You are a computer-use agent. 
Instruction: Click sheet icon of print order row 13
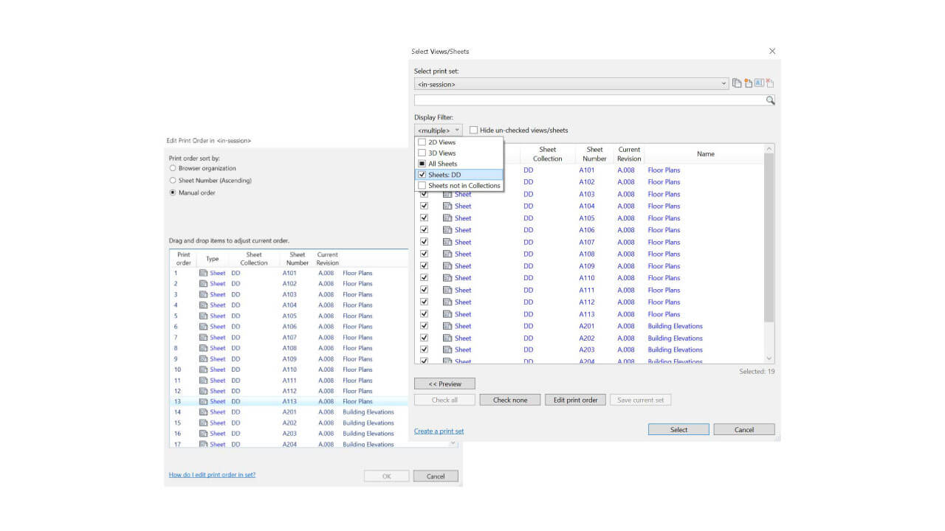pyautogui.click(x=204, y=402)
